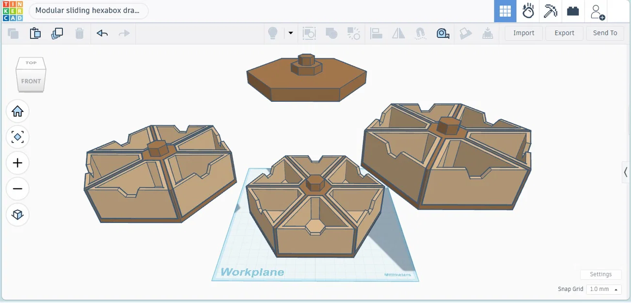The width and height of the screenshot is (631, 303).
Task: Switch to 3D design grid view
Action: [505, 11]
